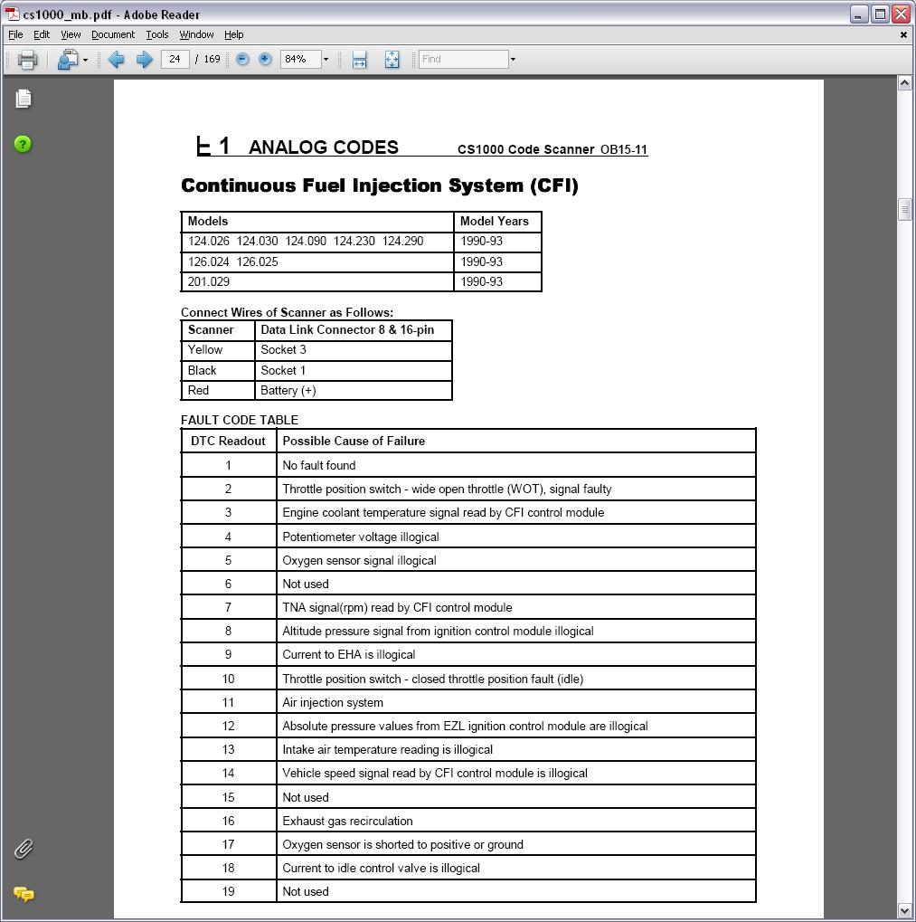Open the zoom level dropdown arrow
Viewport: 916px width, 922px height.
click(326, 60)
